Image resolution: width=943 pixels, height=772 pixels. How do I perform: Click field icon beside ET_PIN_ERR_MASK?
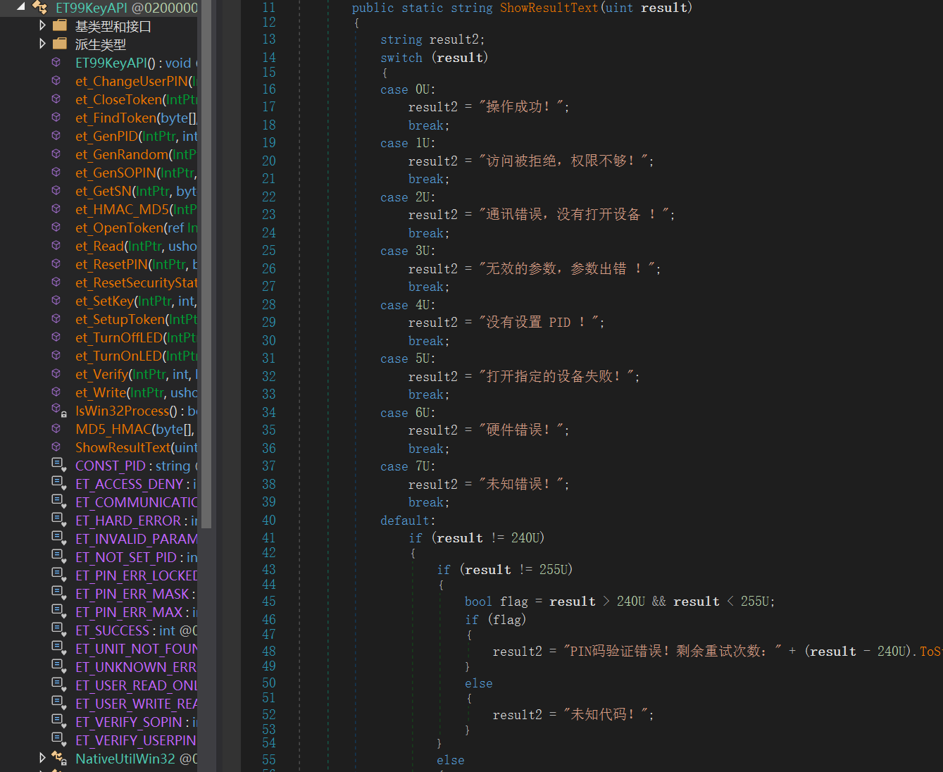(58, 593)
